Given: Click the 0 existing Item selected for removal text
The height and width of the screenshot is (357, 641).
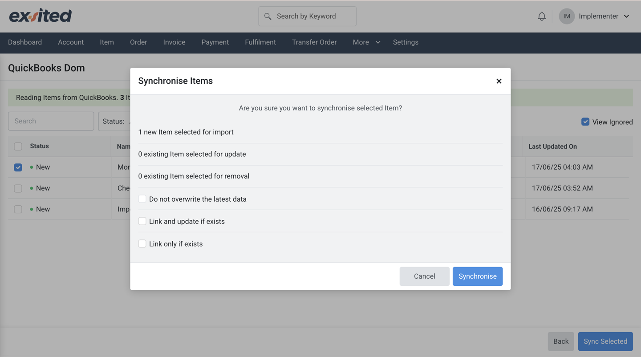Looking at the screenshot, I should point(194,176).
